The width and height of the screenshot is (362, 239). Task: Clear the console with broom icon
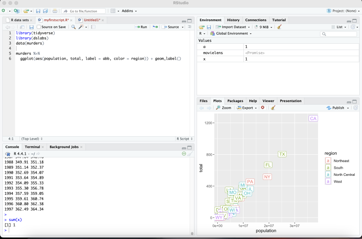pyautogui.click(x=190, y=154)
